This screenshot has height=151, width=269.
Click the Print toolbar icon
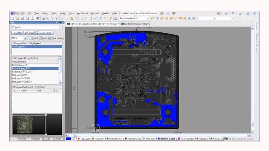(27, 18)
